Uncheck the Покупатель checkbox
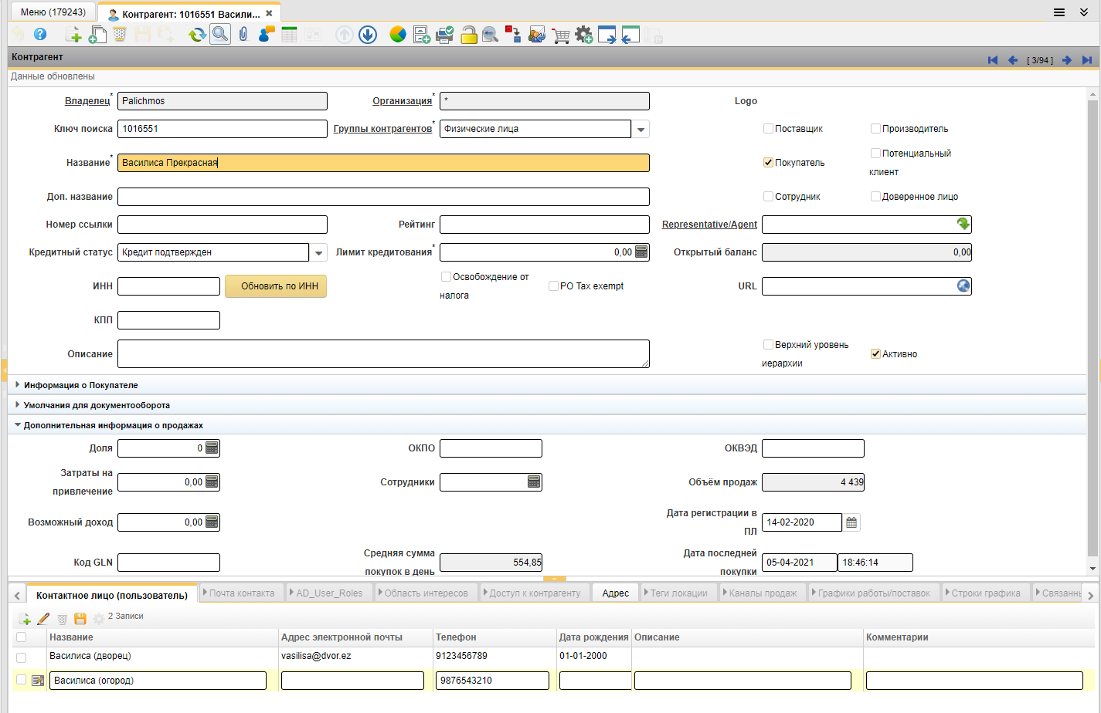This screenshot has height=713, width=1101. click(768, 163)
